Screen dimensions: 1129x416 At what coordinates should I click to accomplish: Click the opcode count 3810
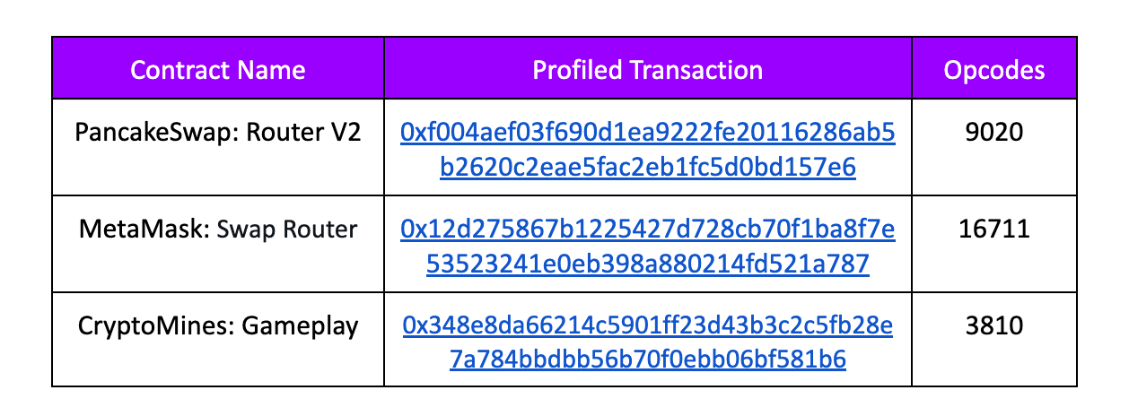pos(993,326)
